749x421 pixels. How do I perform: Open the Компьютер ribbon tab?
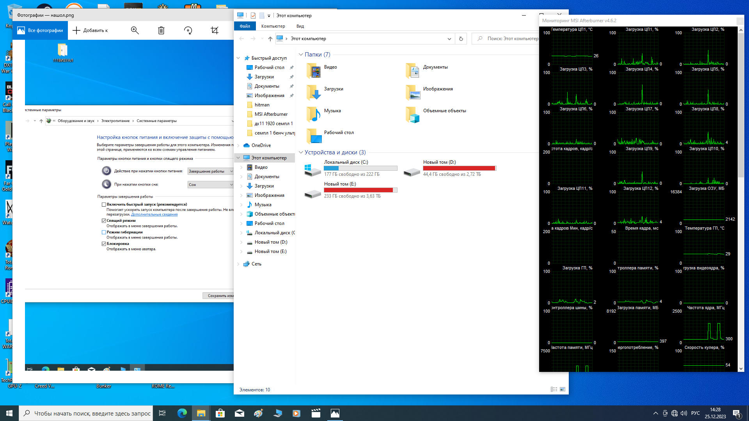point(273,26)
